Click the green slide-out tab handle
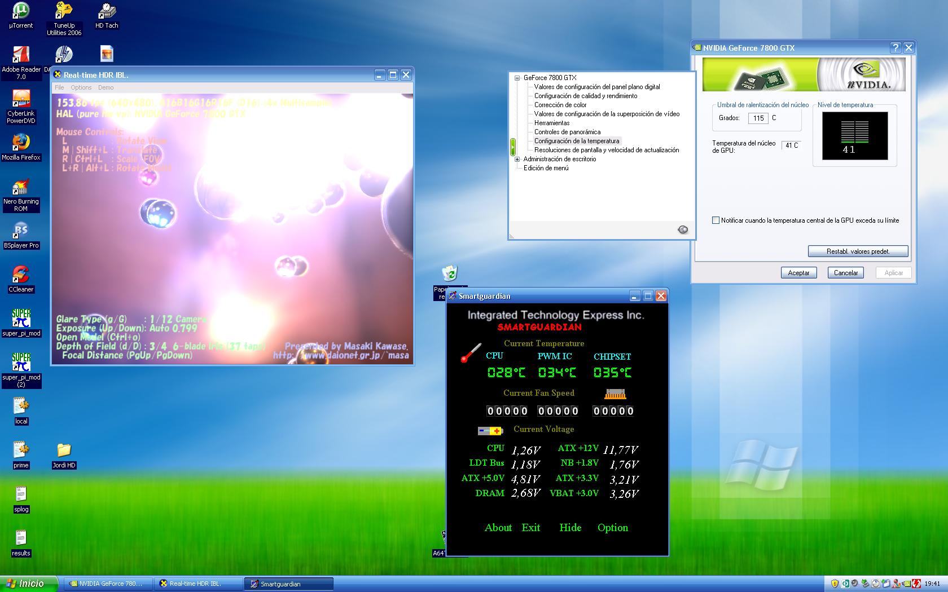Viewport: 948px width, 592px height. click(512, 147)
